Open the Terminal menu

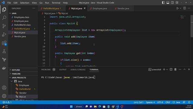[56, 3]
